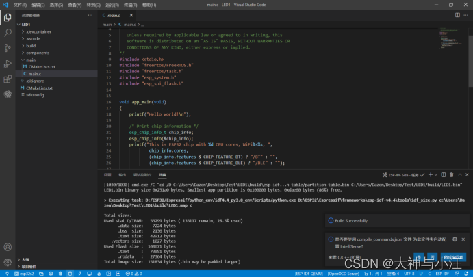Viewport: 473px width, 277px height.
Task: Close the terminal panel
Action: (467, 175)
